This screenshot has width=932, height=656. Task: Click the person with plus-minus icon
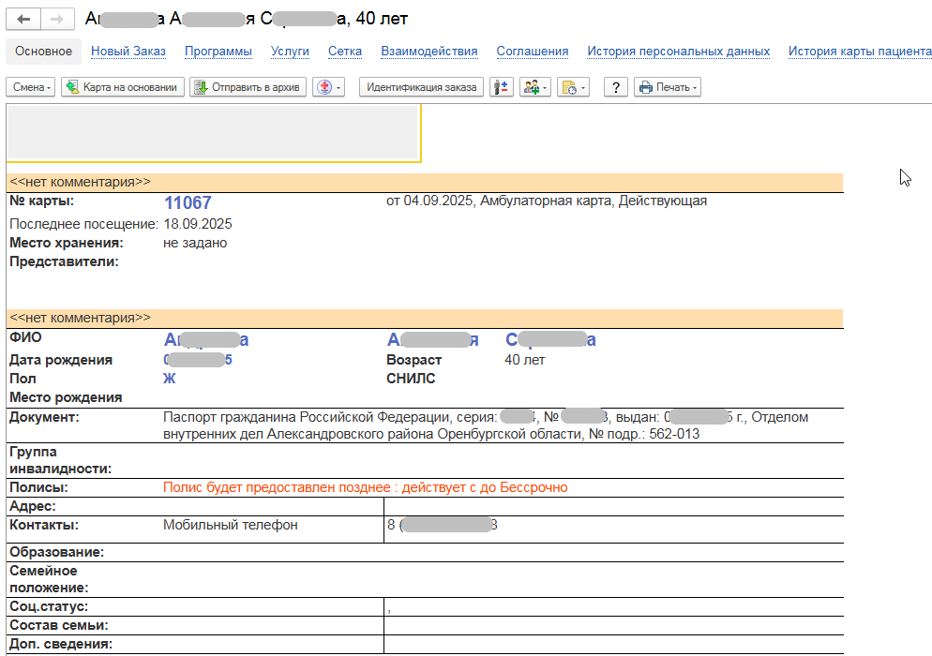click(x=502, y=87)
